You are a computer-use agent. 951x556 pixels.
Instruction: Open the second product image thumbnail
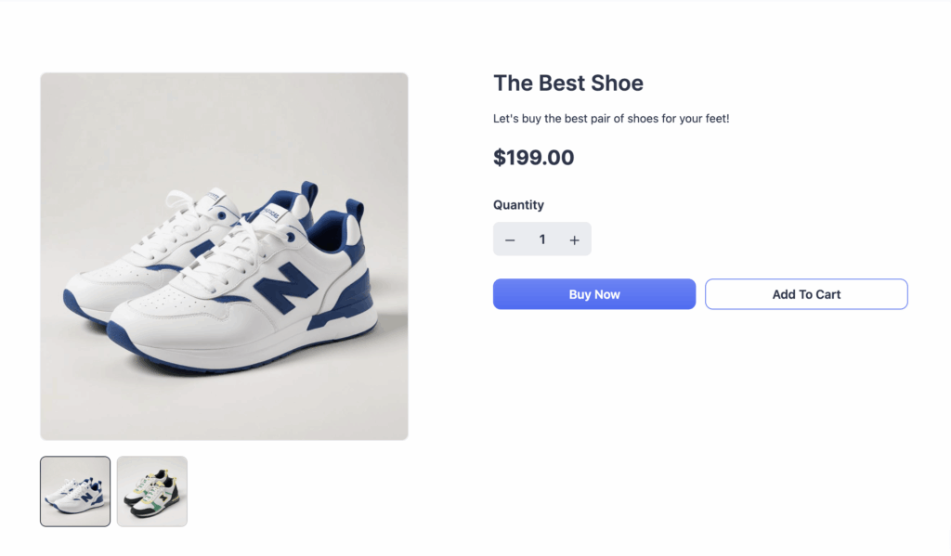click(151, 490)
